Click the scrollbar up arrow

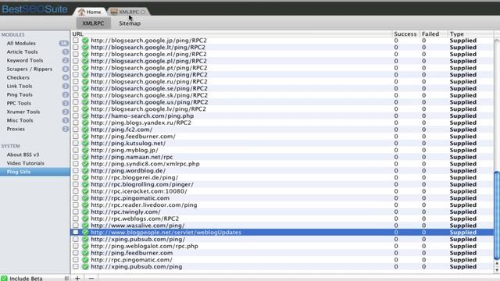click(x=497, y=264)
